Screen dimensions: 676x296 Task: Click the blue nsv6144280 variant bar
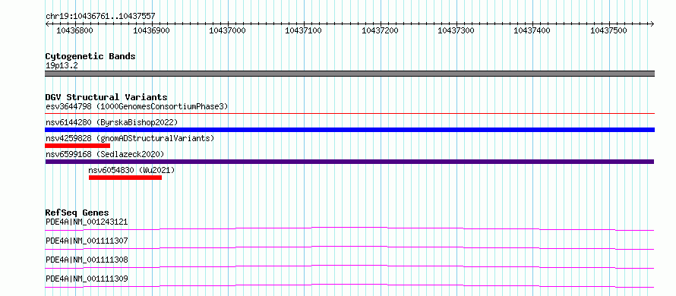click(x=350, y=130)
